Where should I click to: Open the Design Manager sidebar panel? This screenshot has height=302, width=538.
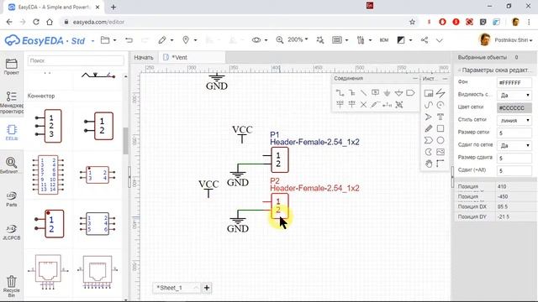[11, 102]
